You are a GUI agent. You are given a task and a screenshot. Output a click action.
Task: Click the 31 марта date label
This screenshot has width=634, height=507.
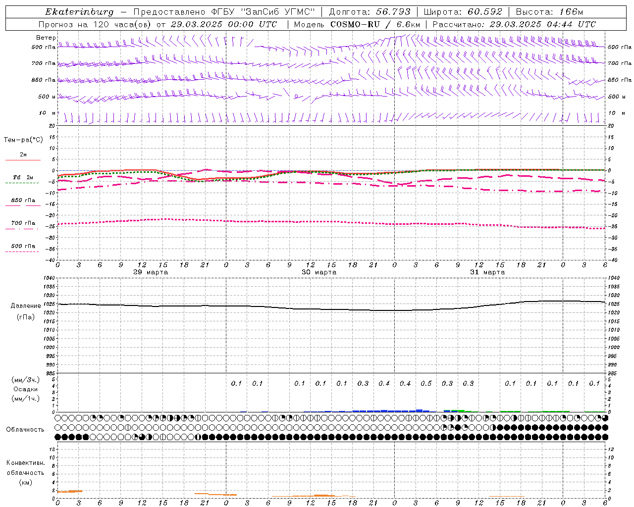(487, 272)
